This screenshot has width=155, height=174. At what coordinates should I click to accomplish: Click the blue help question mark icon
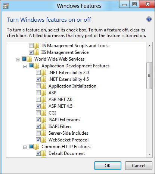[149, 19]
